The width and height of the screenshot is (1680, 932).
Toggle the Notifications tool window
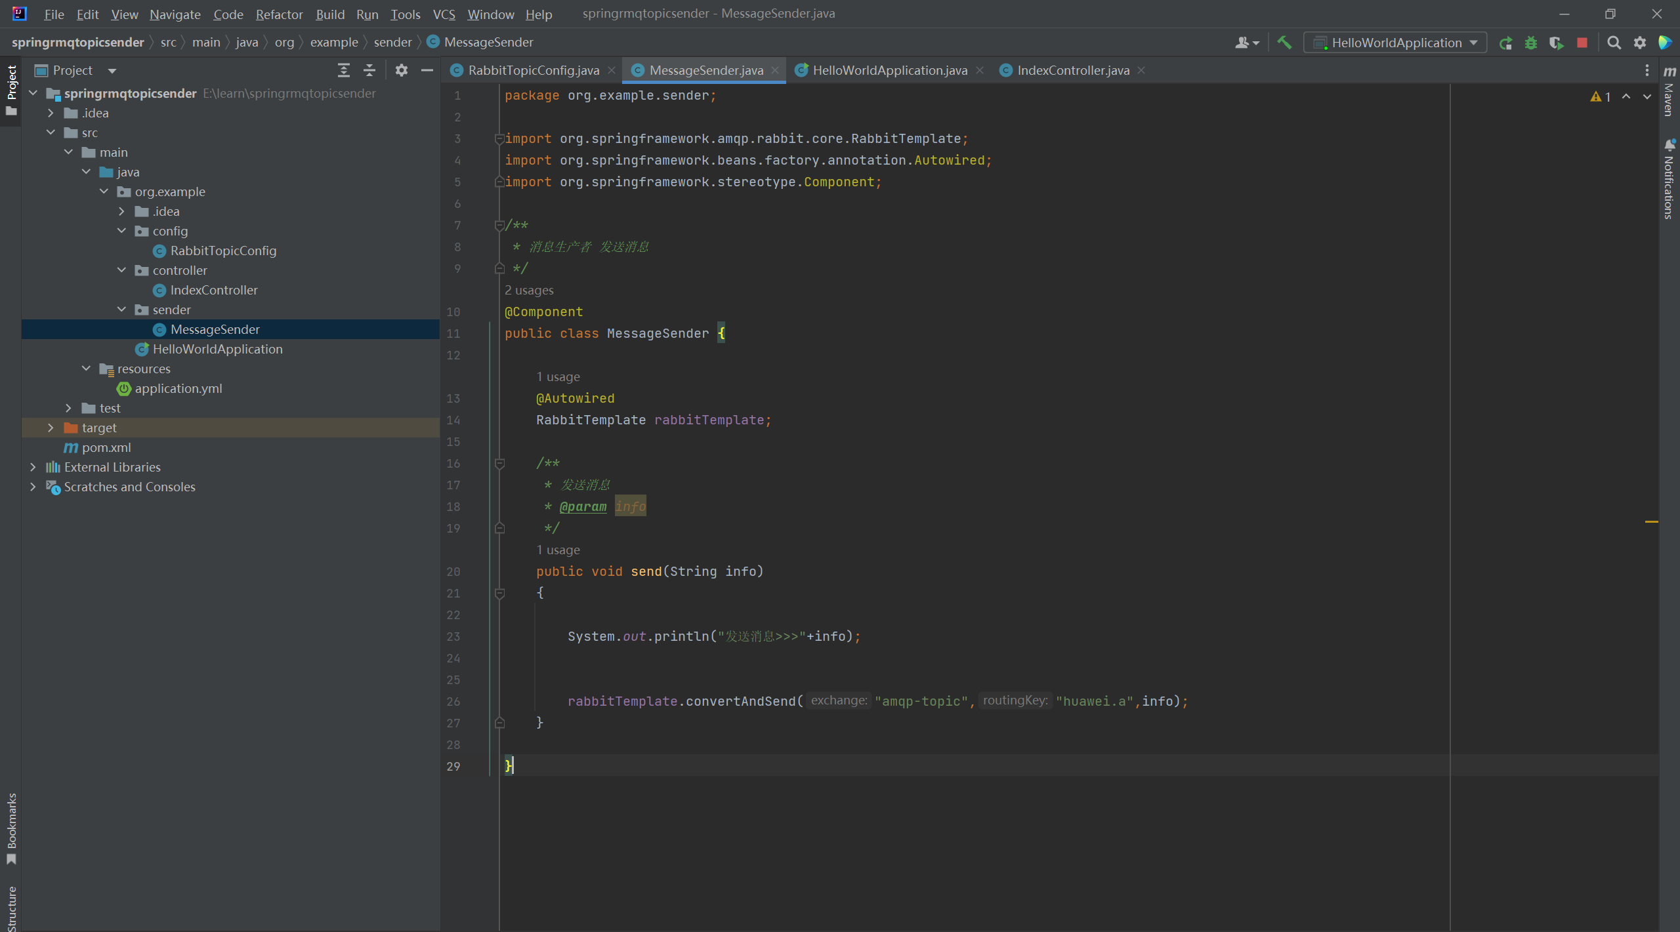click(x=1669, y=178)
